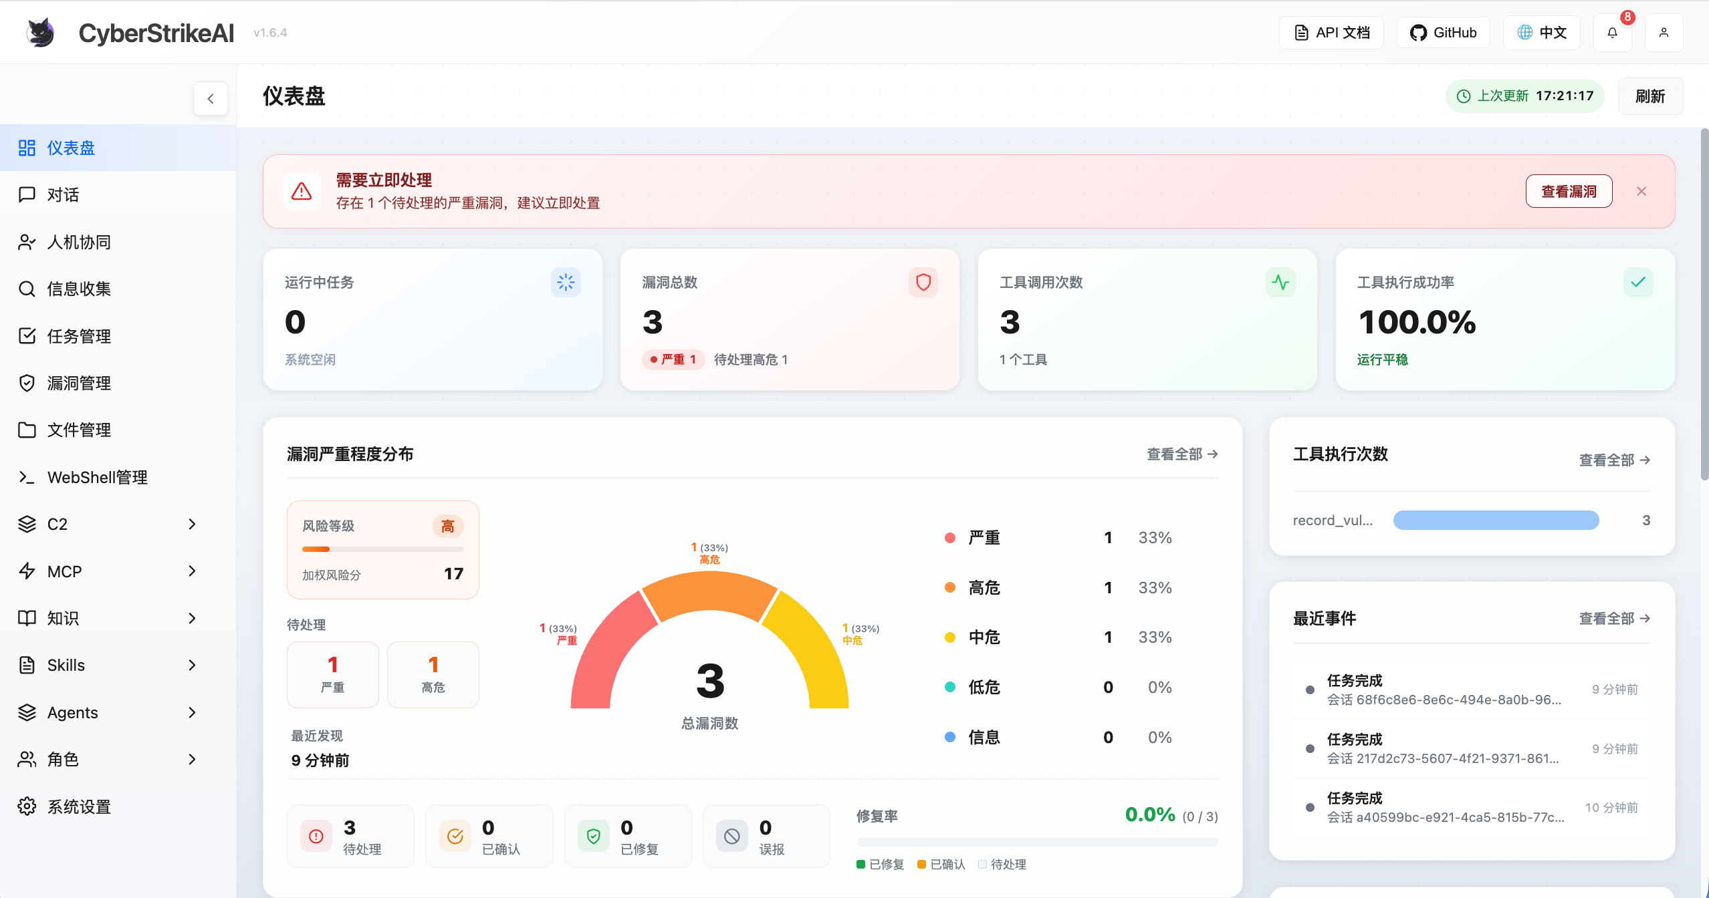Click the 刷新 button

pyautogui.click(x=1650, y=96)
